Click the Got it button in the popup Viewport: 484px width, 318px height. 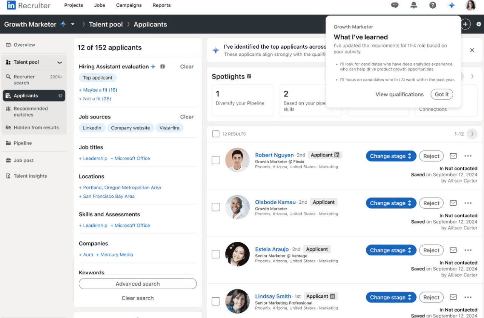441,94
